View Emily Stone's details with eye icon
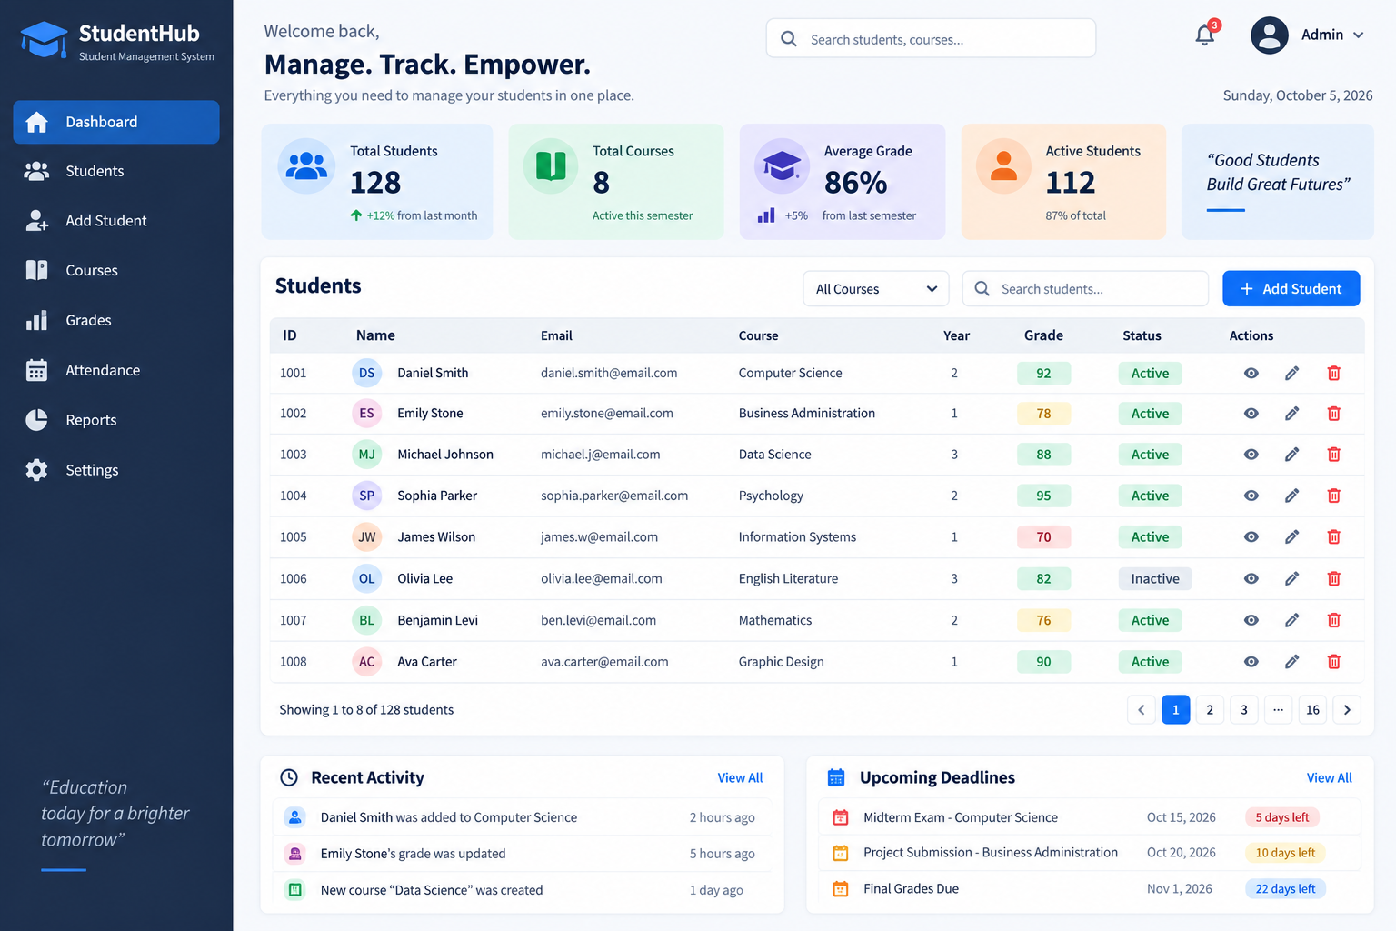Viewport: 1396px width, 931px height. click(1251, 414)
